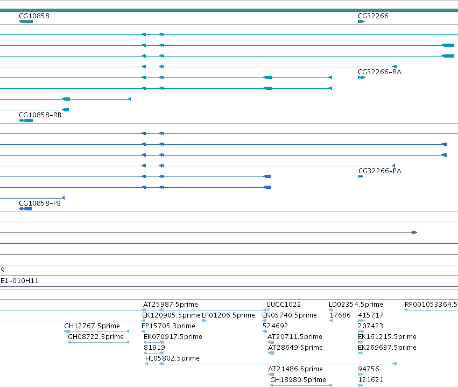Screen dimensions: 458x388
Task: Click the 81919 EST label
Action: tap(154, 348)
